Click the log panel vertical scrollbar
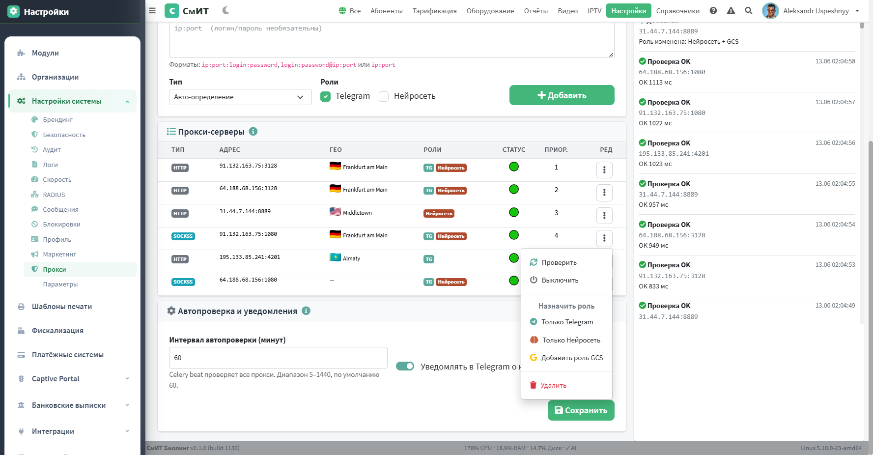The height and width of the screenshot is (455, 873). pyautogui.click(x=862, y=26)
